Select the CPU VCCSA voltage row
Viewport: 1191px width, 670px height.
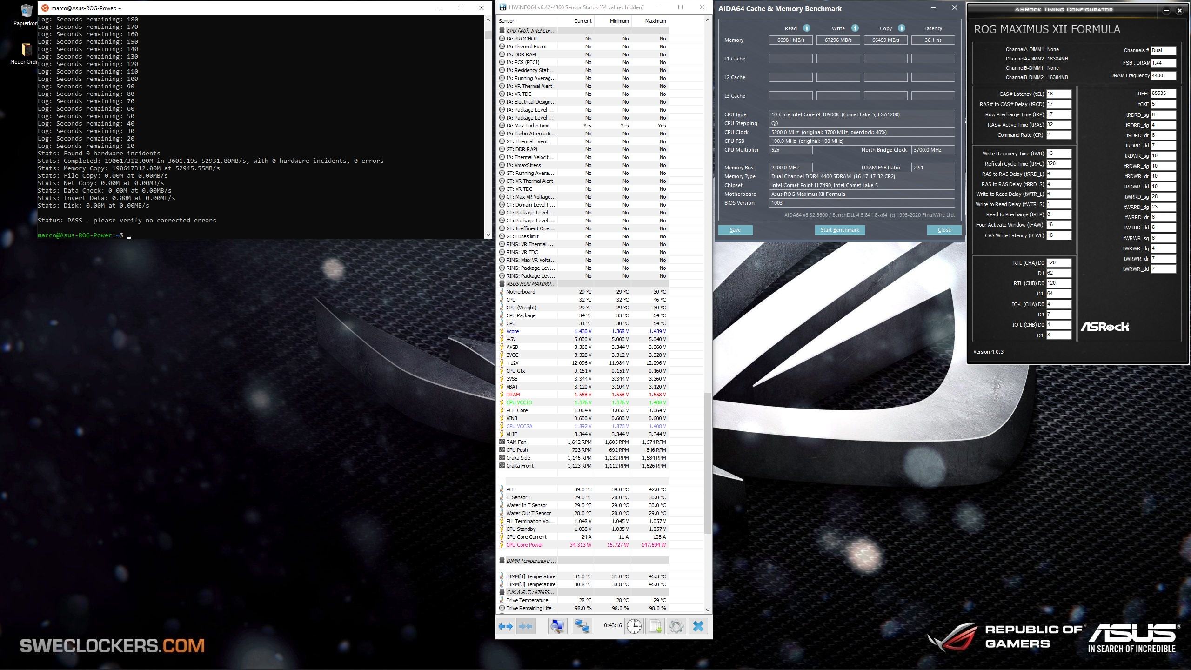tap(582, 426)
